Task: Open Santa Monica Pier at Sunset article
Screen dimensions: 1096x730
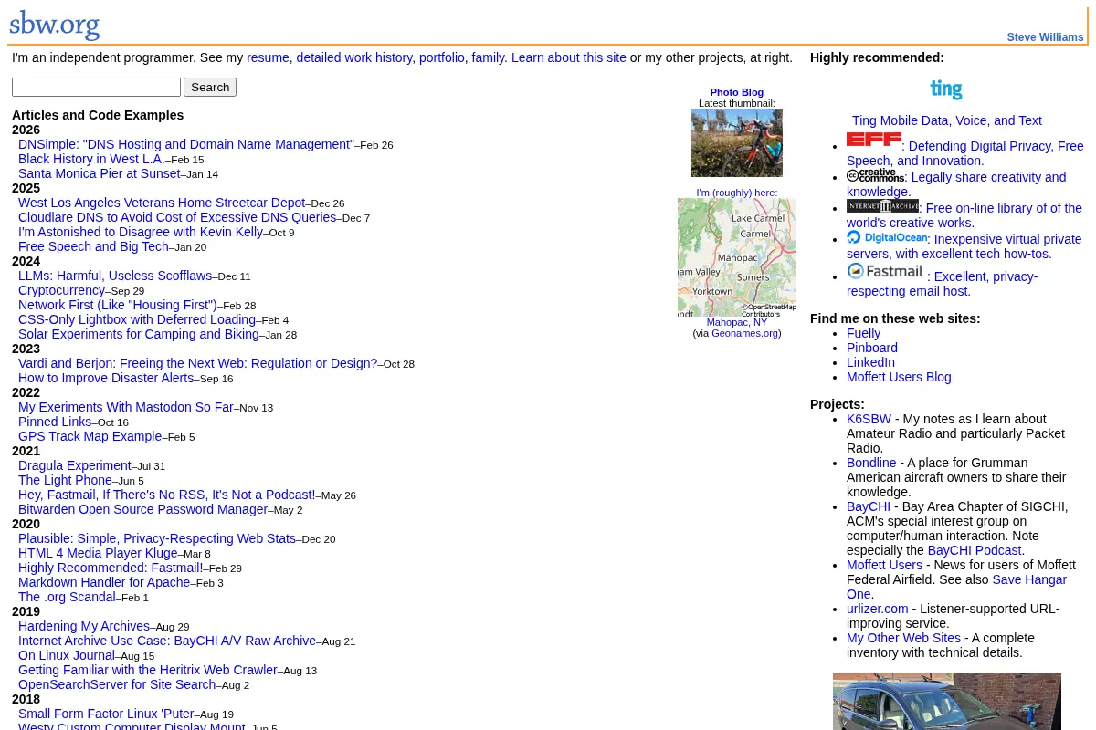Action: [100, 173]
